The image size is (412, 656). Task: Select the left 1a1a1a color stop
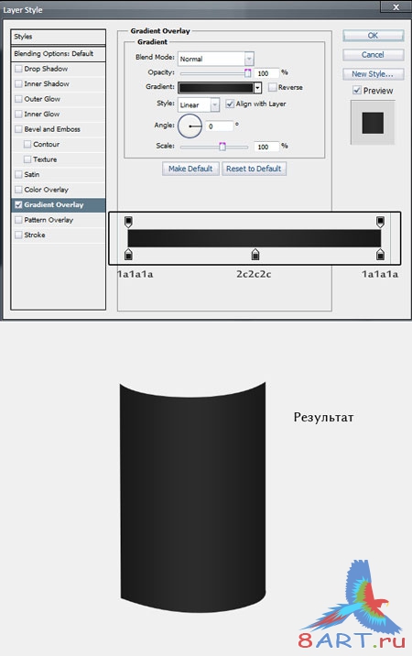pos(128,254)
